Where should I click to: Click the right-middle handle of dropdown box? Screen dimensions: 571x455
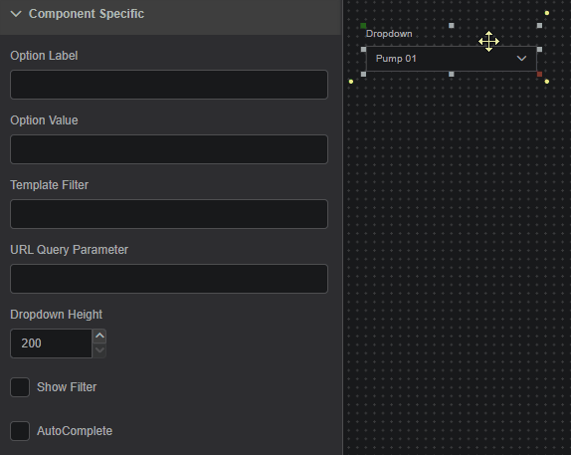tap(540, 49)
